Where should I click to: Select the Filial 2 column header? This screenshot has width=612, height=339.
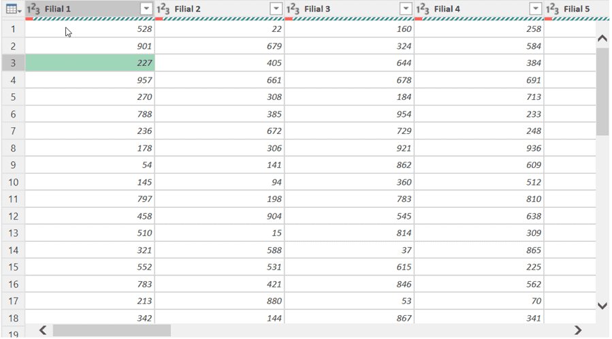tap(220, 9)
